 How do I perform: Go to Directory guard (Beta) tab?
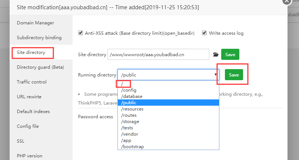click(x=40, y=67)
